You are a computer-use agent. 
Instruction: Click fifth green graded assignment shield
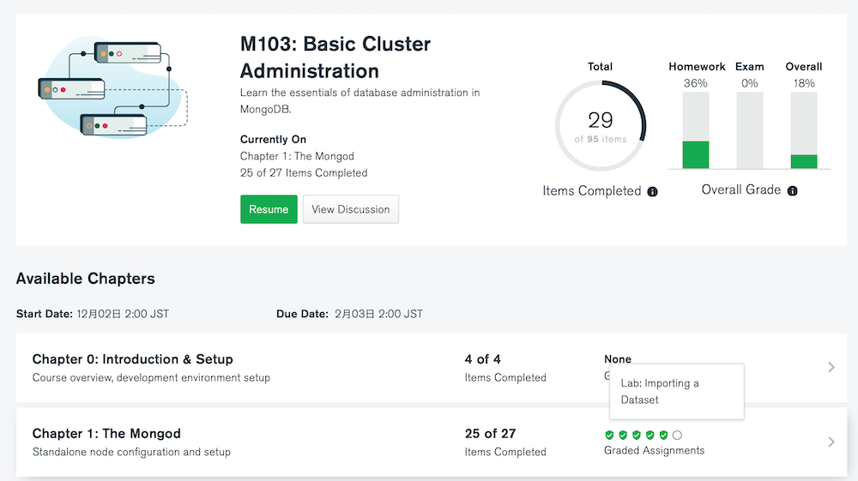663,435
